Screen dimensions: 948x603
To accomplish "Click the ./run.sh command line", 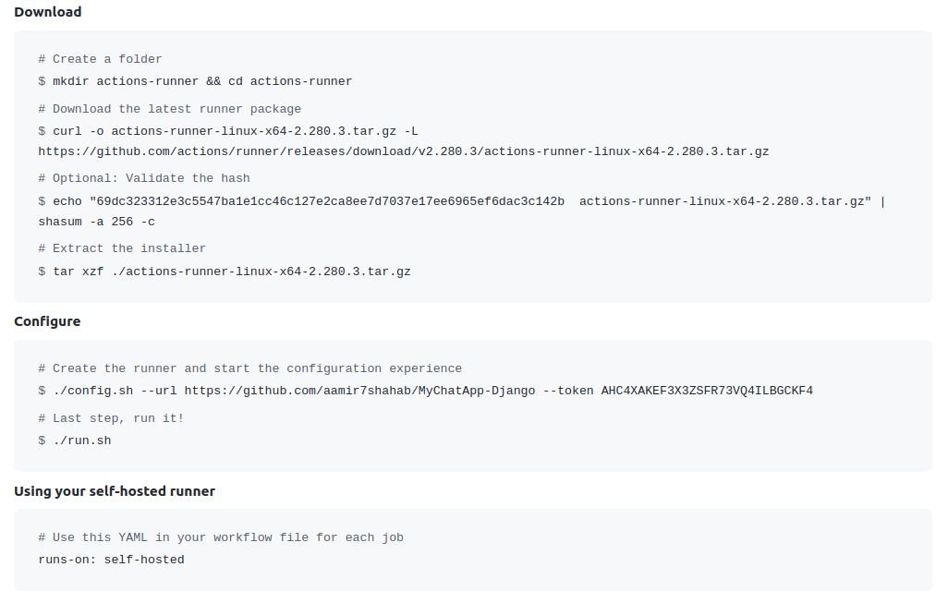I will tap(75, 441).
